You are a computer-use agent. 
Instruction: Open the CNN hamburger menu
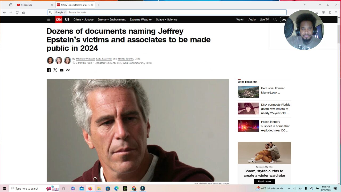coord(49,19)
